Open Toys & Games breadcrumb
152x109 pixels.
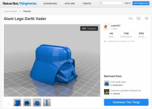(x=11, y=11)
